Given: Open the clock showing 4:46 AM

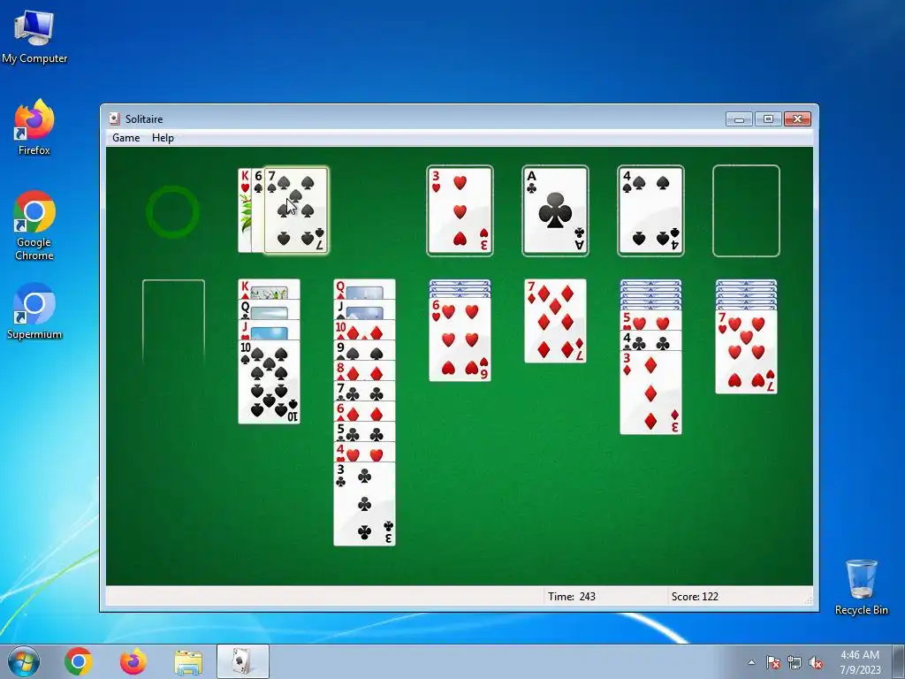Looking at the screenshot, I should click(860, 661).
